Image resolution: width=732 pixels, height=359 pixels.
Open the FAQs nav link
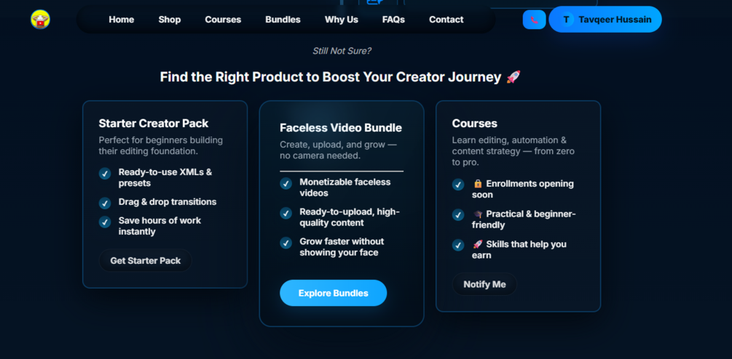click(x=393, y=20)
